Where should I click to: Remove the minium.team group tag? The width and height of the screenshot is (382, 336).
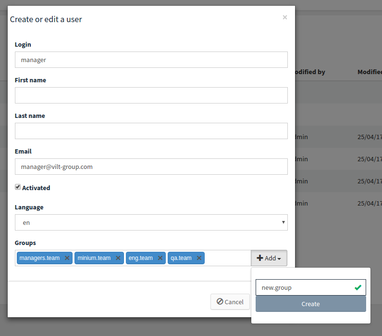coord(118,258)
